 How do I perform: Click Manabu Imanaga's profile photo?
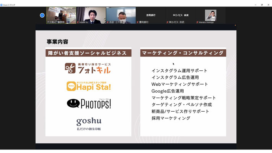(x=210, y=15)
